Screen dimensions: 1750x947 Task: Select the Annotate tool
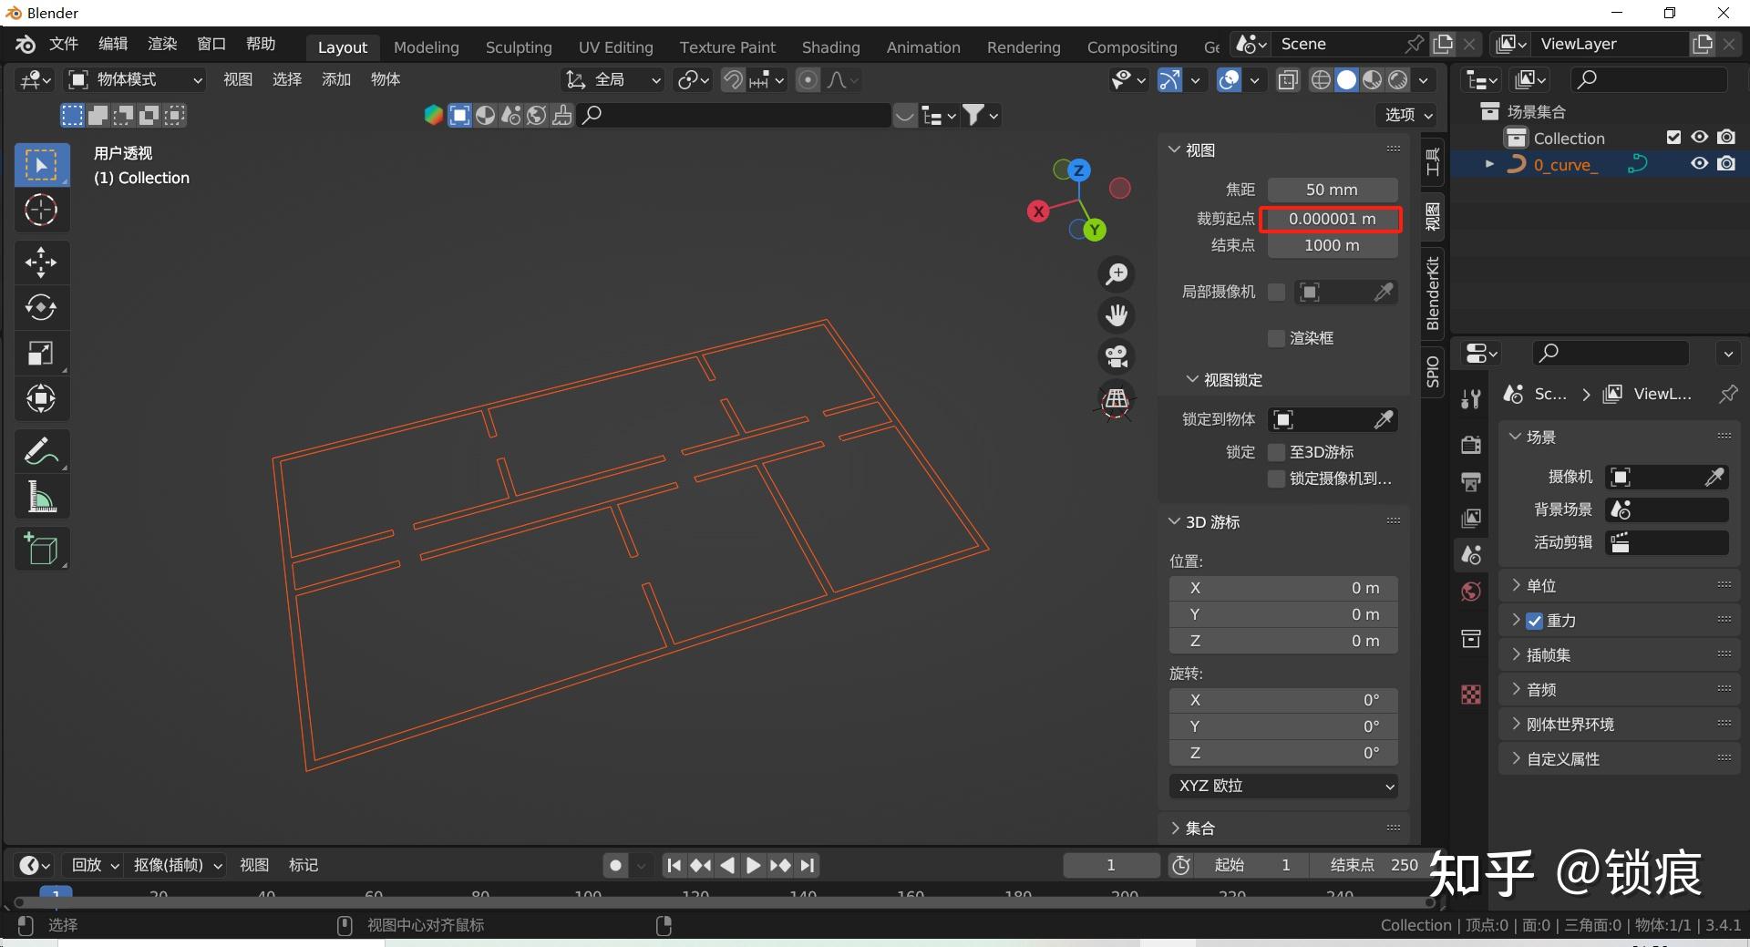pyautogui.click(x=41, y=450)
